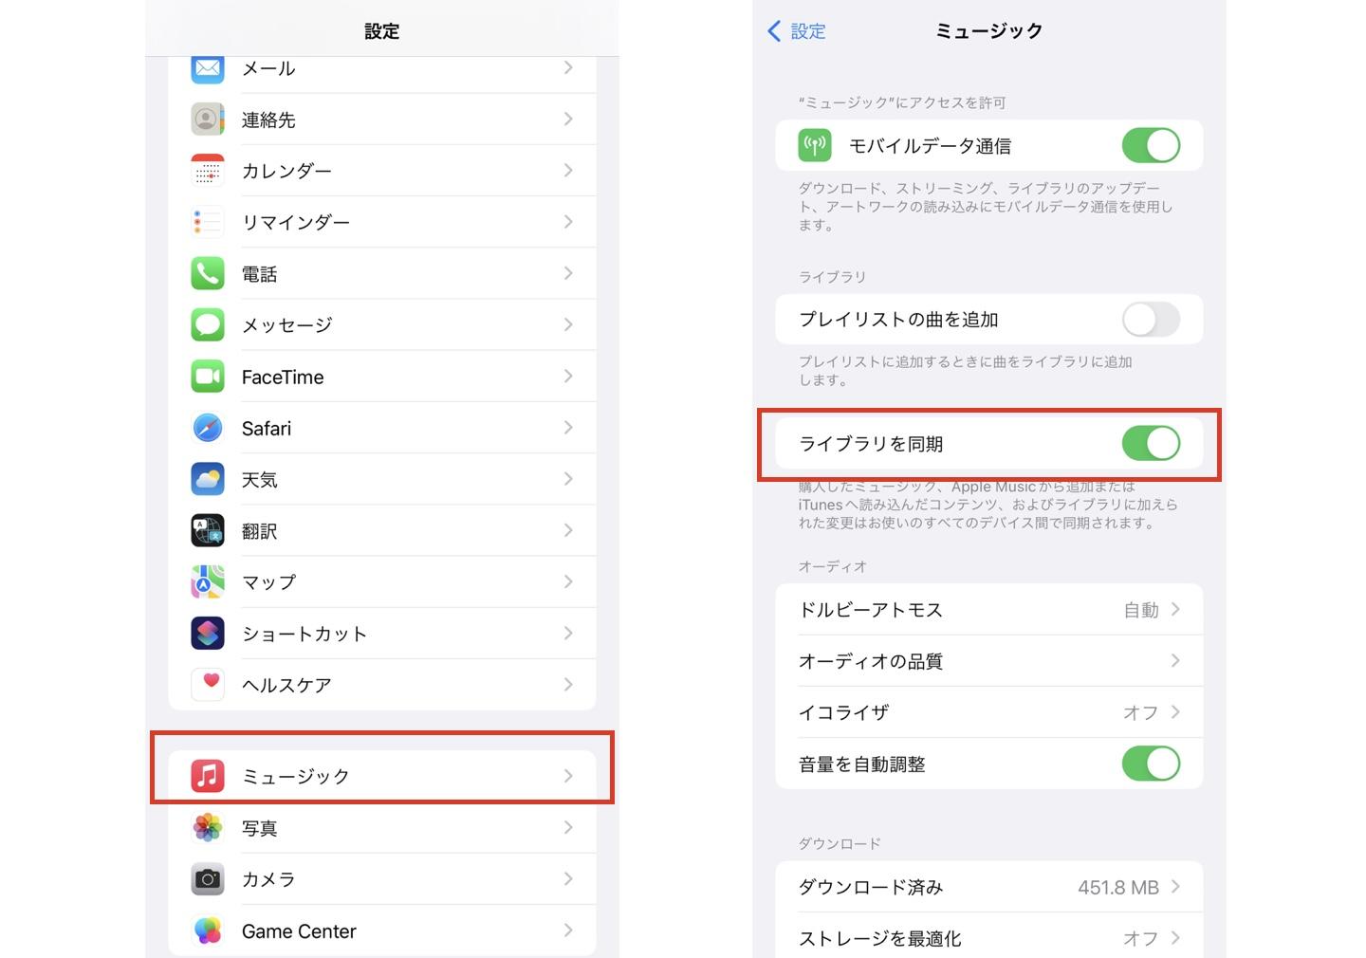Viewport: 1366px width, 958px height.
Task: Click the オーディオ section header
Action: [x=833, y=566]
